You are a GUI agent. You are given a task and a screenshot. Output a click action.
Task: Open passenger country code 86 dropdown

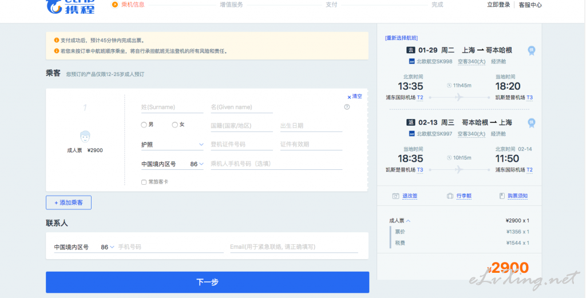tap(197, 164)
